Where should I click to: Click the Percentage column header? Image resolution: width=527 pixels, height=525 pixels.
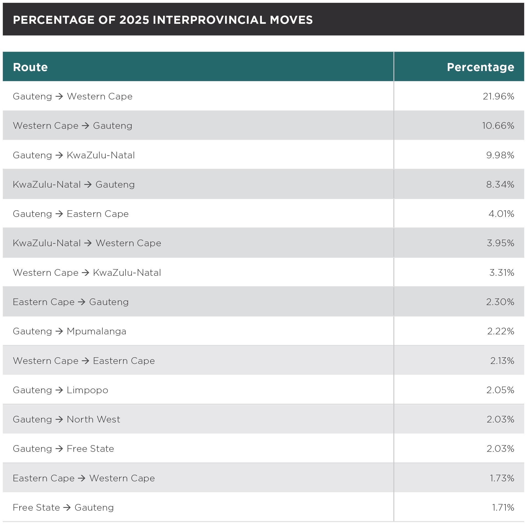point(480,67)
